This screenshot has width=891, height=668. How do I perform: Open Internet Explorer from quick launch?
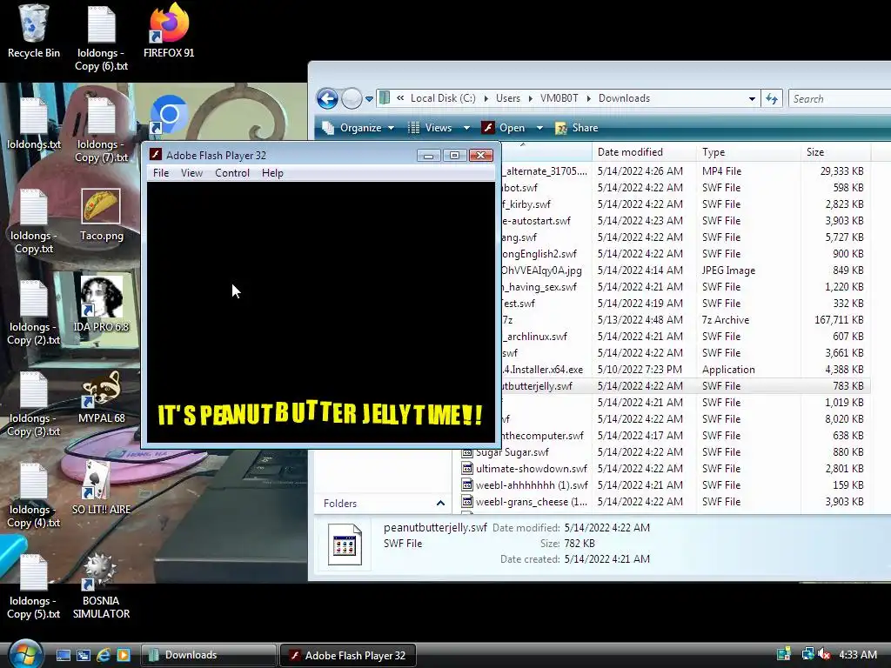[103, 655]
